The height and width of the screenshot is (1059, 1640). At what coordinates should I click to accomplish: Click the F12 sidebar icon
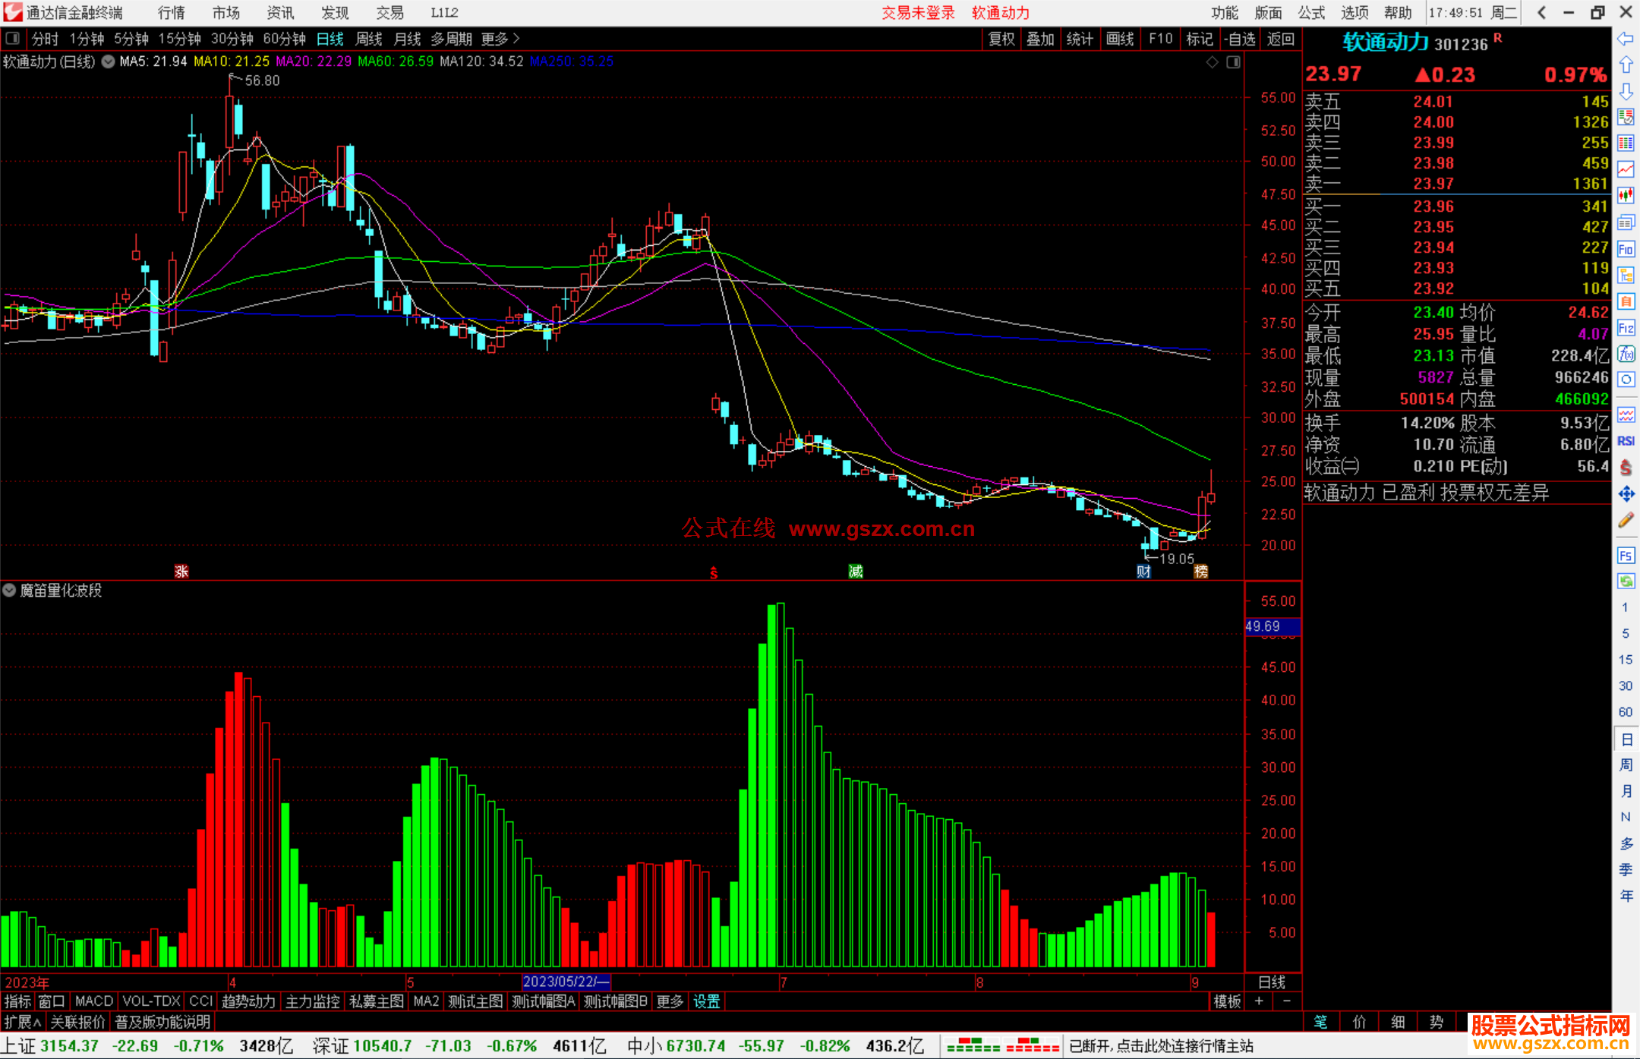click(x=1626, y=328)
